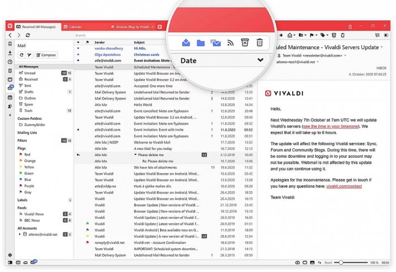Adjust the zoom slider in status bar
This screenshot has width=396, height=272.
click(x=341, y=263)
